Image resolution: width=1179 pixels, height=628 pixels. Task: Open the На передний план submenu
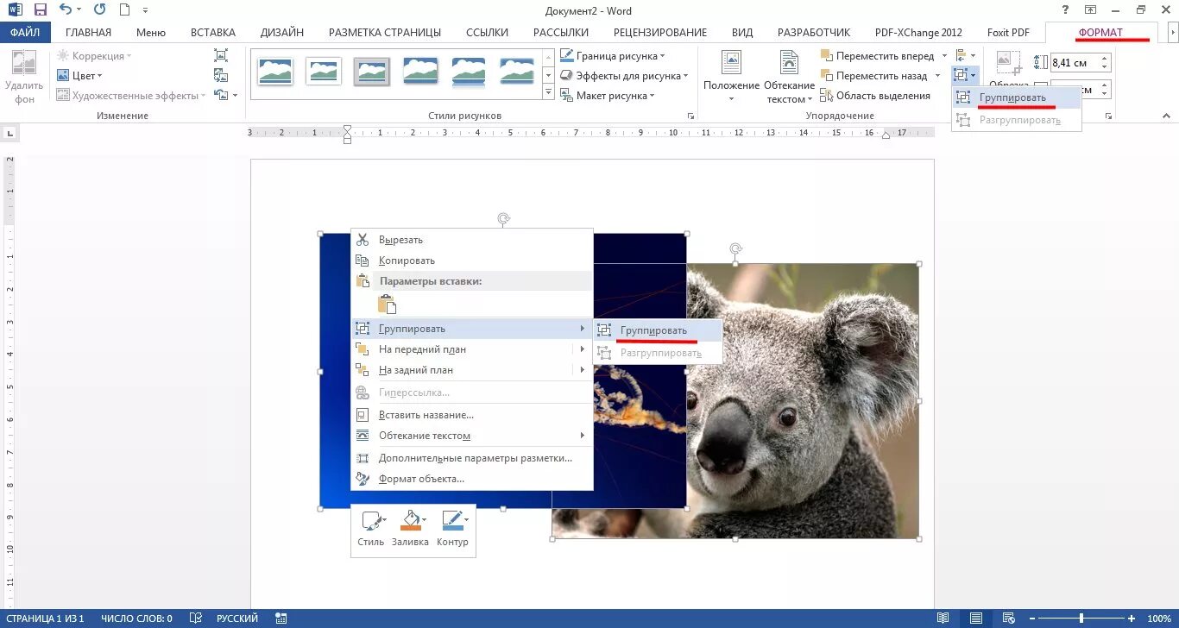point(472,349)
